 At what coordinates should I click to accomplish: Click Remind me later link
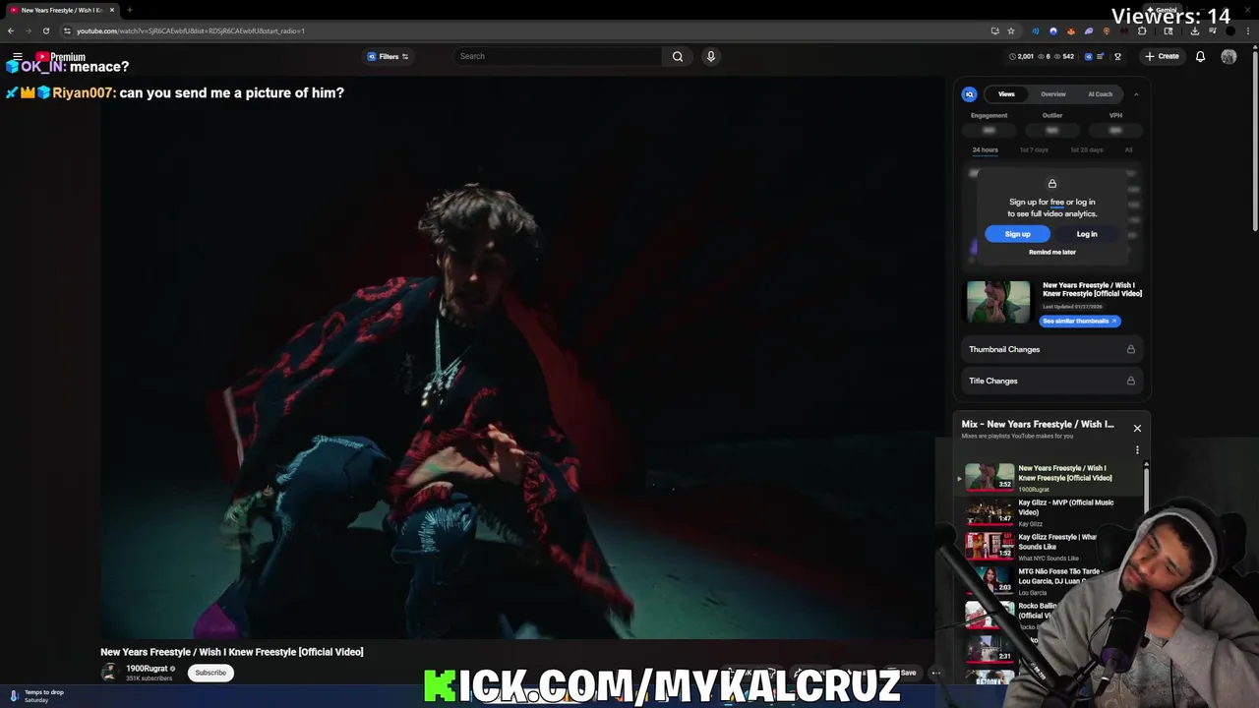pyautogui.click(x=1051, y=252)
